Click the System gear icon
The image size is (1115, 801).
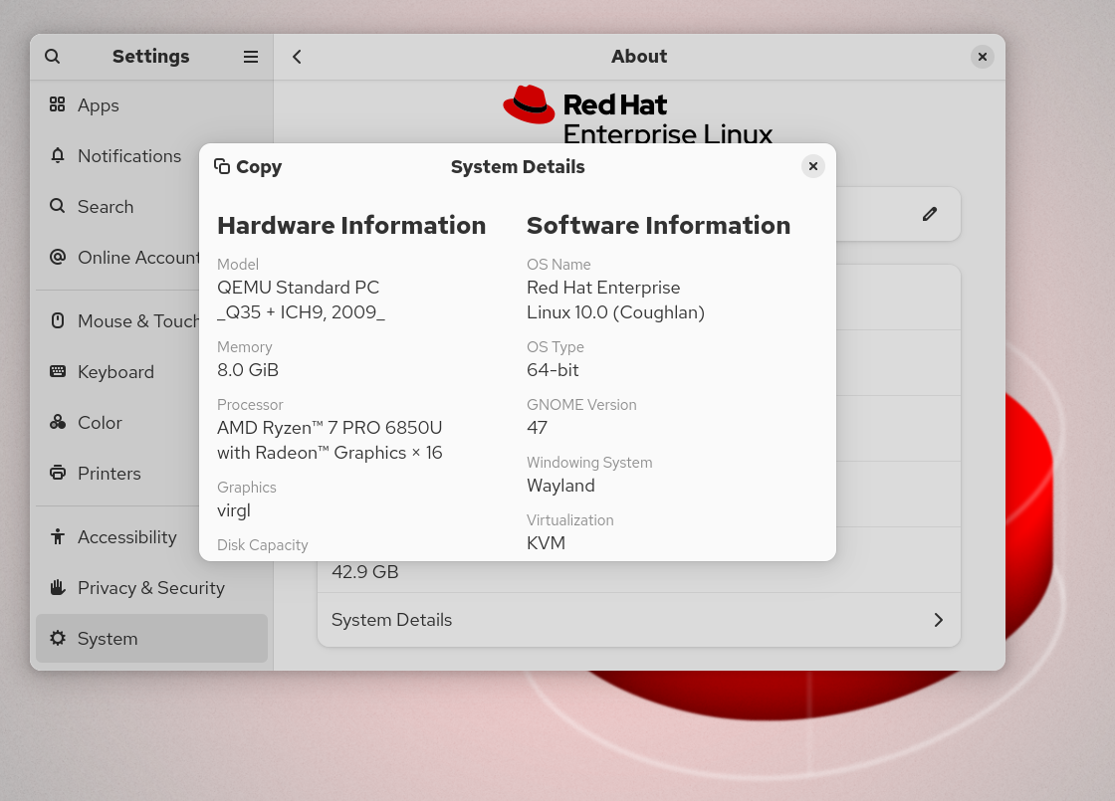pyautogui.click(x=58, y=638)
